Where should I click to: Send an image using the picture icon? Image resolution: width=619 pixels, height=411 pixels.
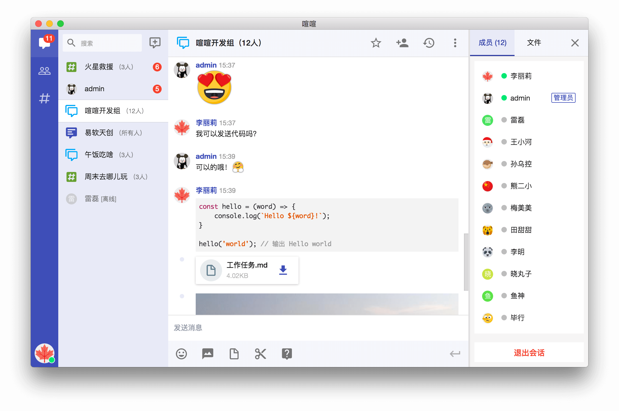pyautogui.click(x=207, y=354)
